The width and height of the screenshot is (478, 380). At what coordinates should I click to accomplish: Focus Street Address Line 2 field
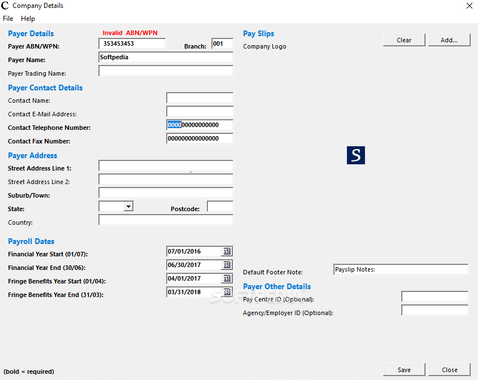(166, 179)
